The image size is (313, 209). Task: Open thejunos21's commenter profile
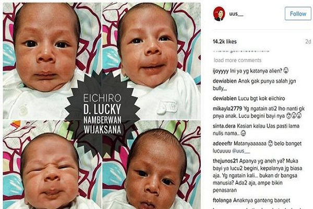pyautogui.click(x=225, y=161)
